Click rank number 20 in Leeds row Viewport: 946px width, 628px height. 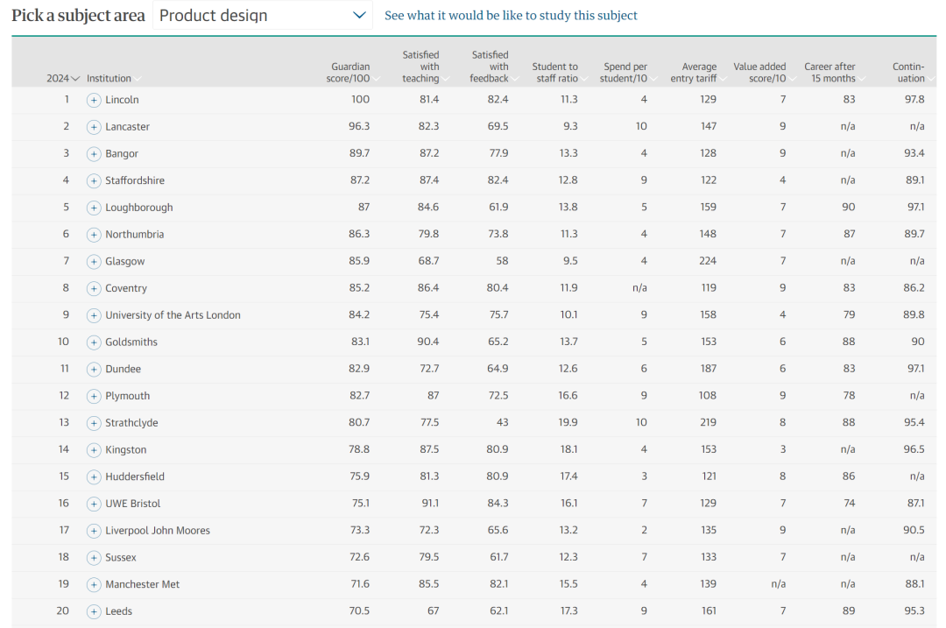pos(63,610)
